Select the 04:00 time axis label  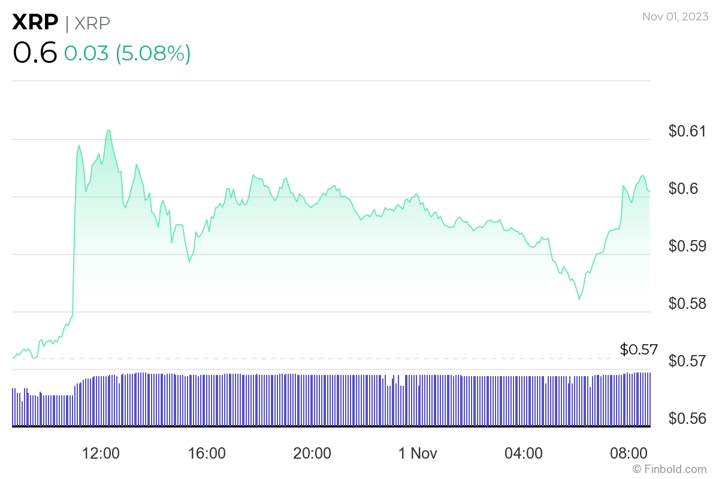[x=523, y=453]
